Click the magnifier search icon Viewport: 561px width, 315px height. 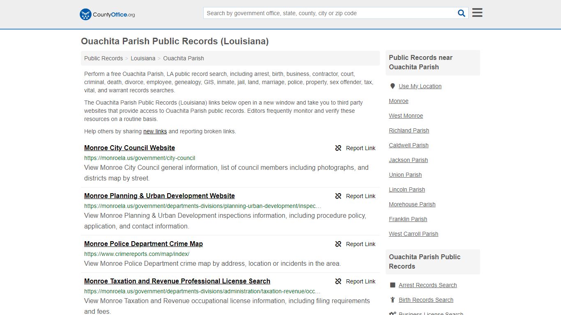coord(462,13)
